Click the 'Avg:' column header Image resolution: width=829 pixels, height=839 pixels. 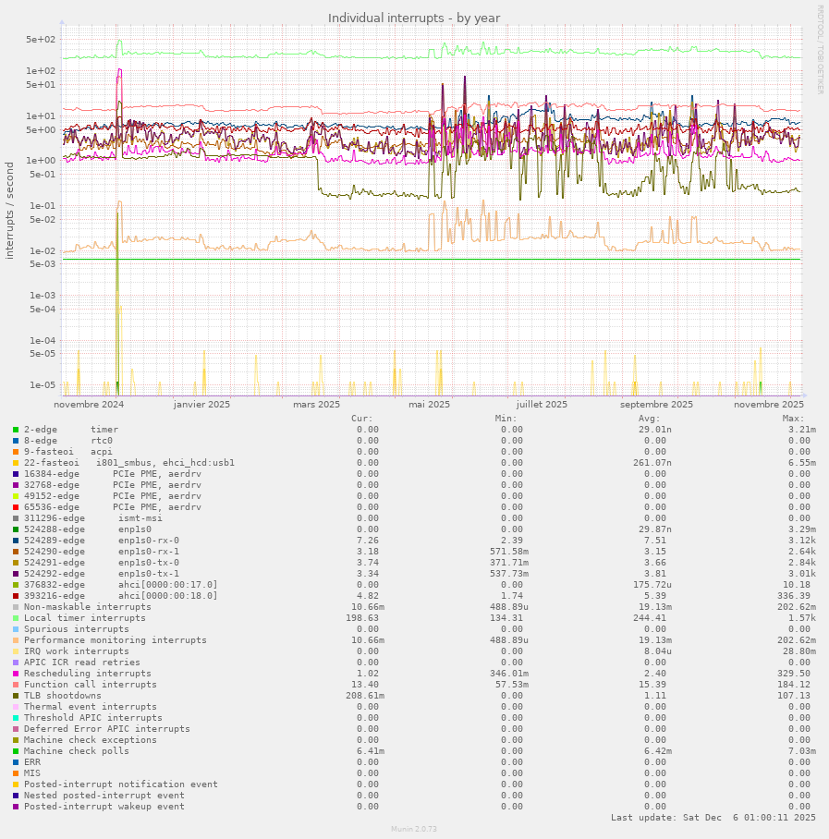(x=650, y=418)
